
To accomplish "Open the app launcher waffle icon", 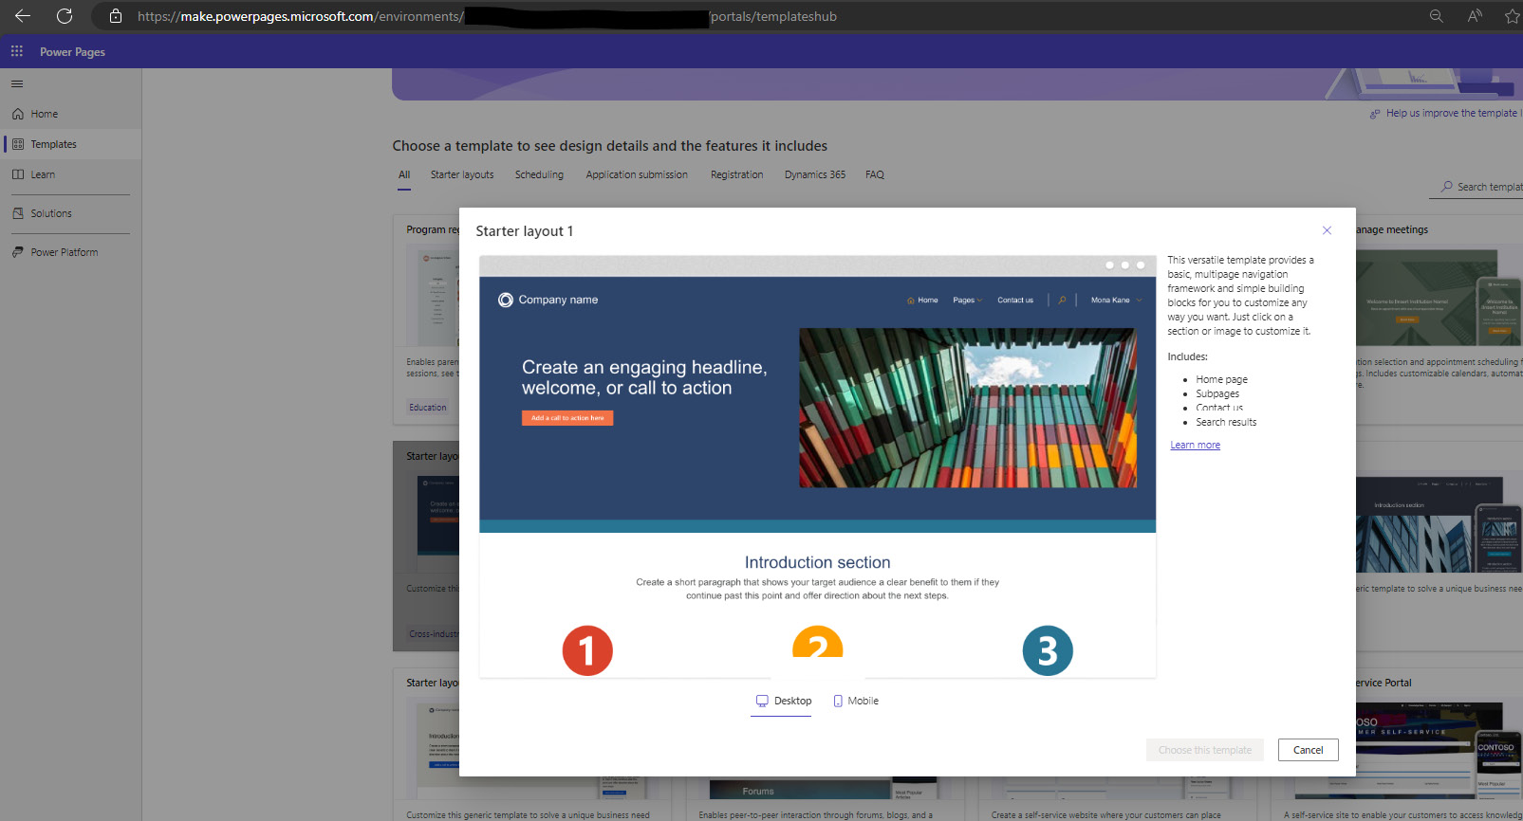I will (17, 51).
